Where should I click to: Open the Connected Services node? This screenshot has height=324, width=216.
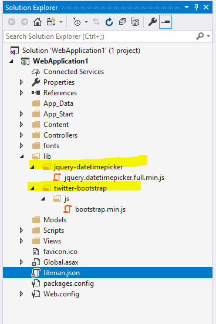pos(73,72)
